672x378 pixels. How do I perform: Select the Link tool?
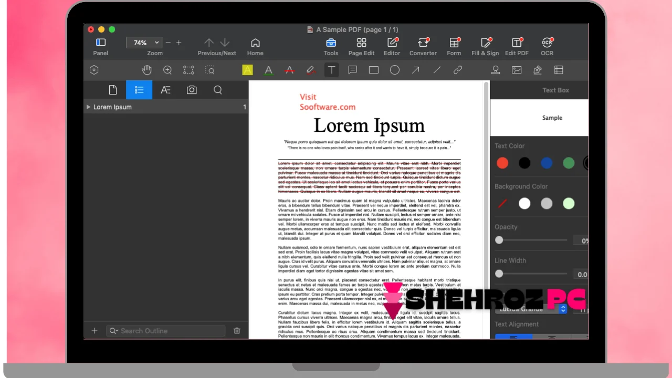458,70
